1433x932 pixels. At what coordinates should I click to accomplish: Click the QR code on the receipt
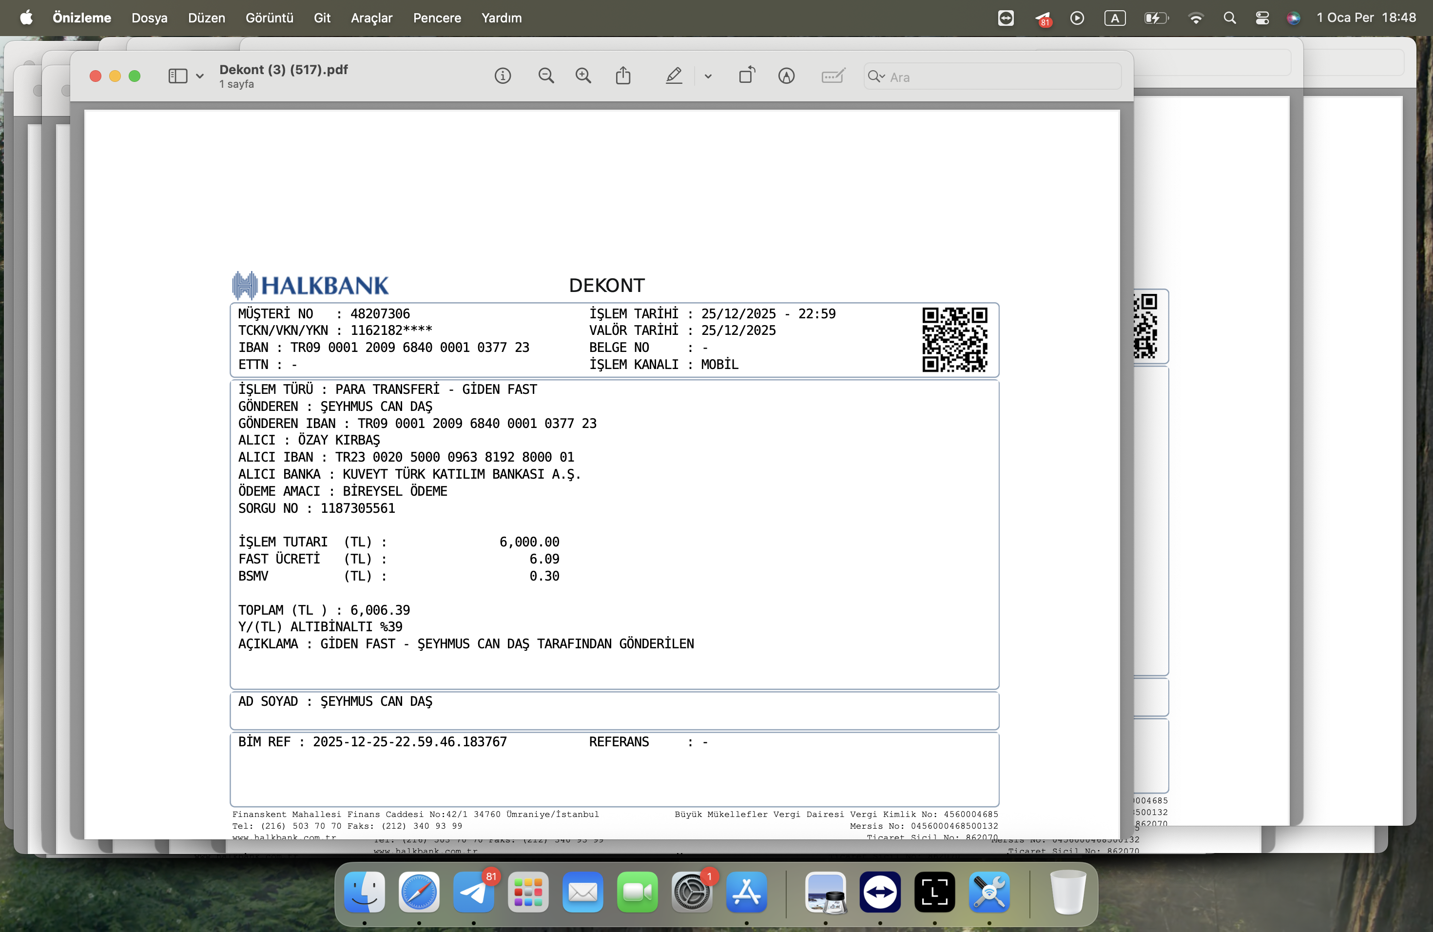point(955,340)
